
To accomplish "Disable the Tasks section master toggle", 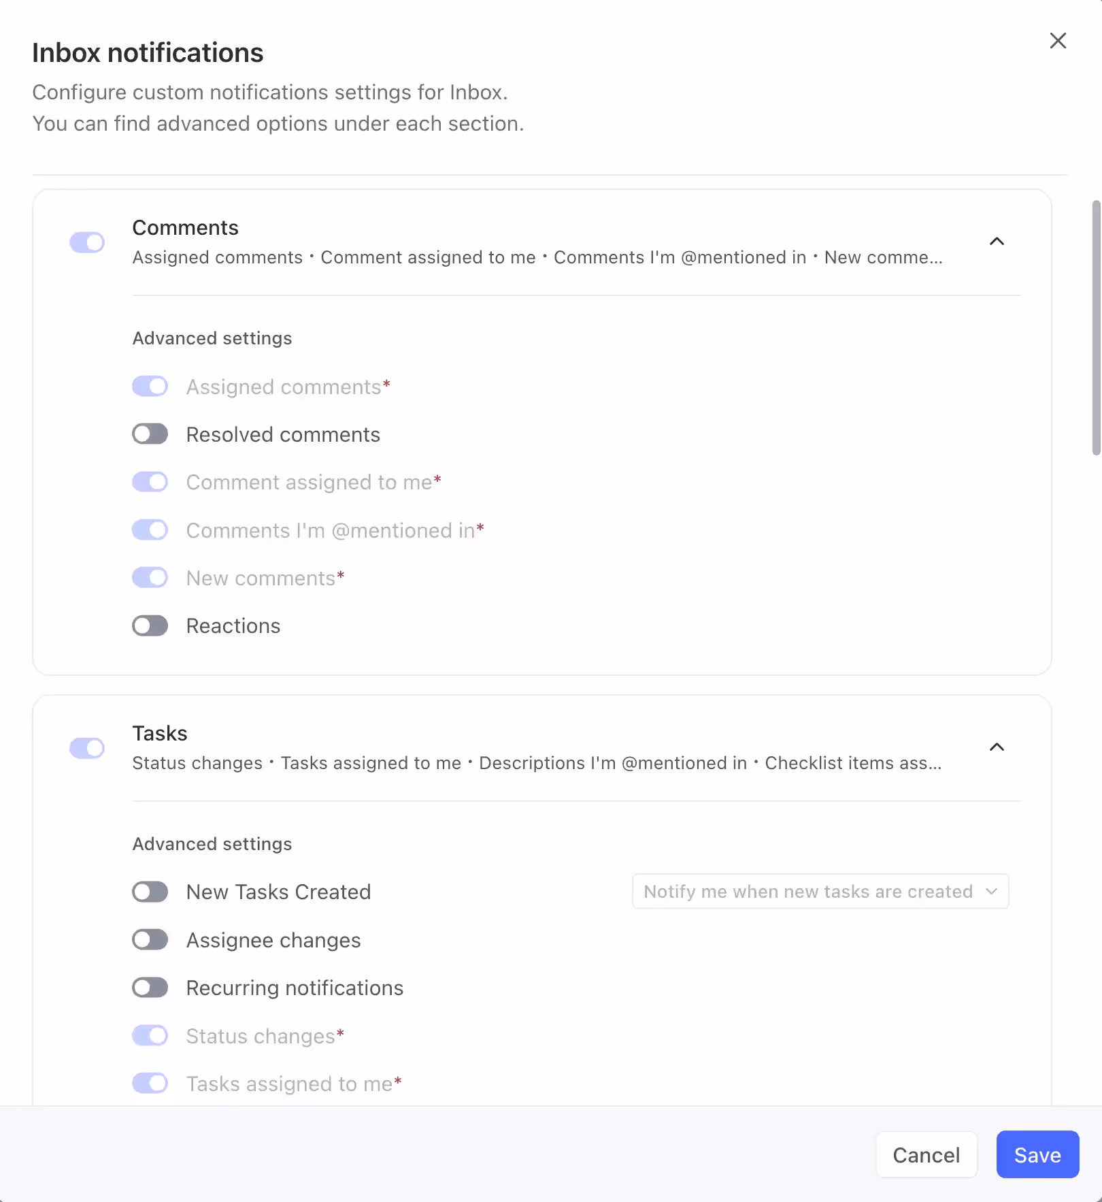I will (87, 748).
